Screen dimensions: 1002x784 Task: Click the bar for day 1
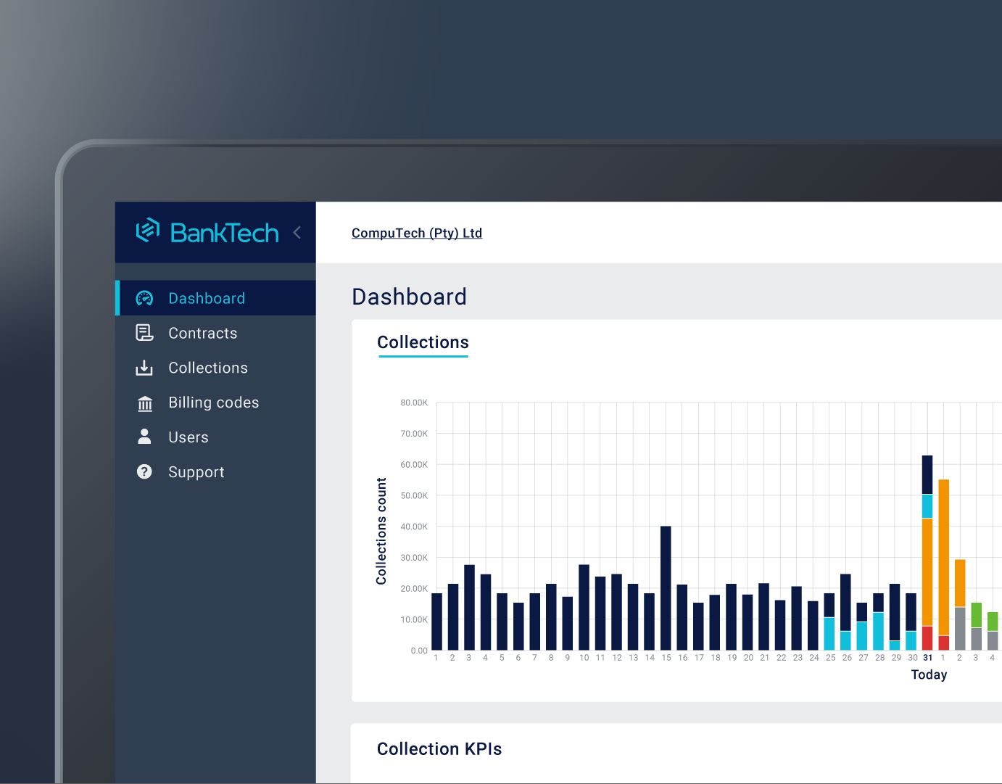[x=436, y=622]
